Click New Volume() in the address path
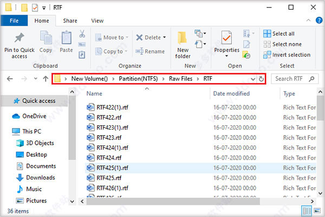The width and height of the screenshot is (325, 217). (89, 79)
